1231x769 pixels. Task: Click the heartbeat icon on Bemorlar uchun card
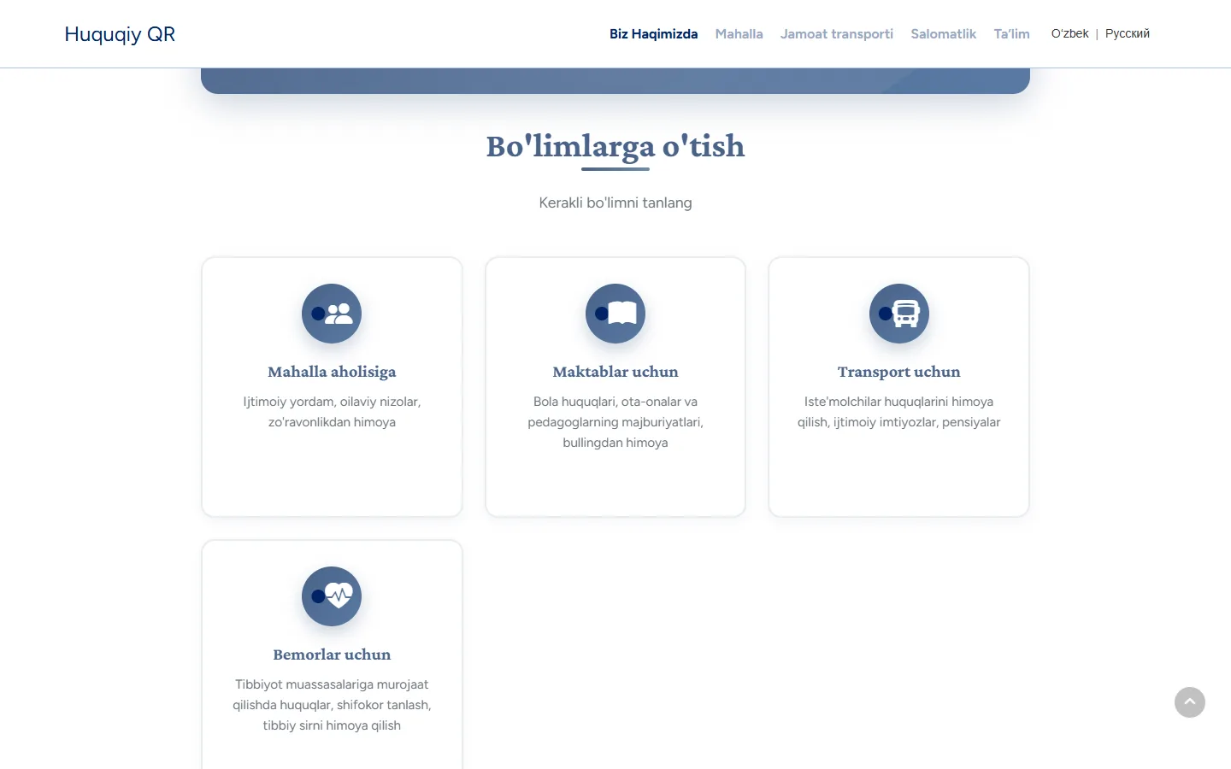coord(339,596)
